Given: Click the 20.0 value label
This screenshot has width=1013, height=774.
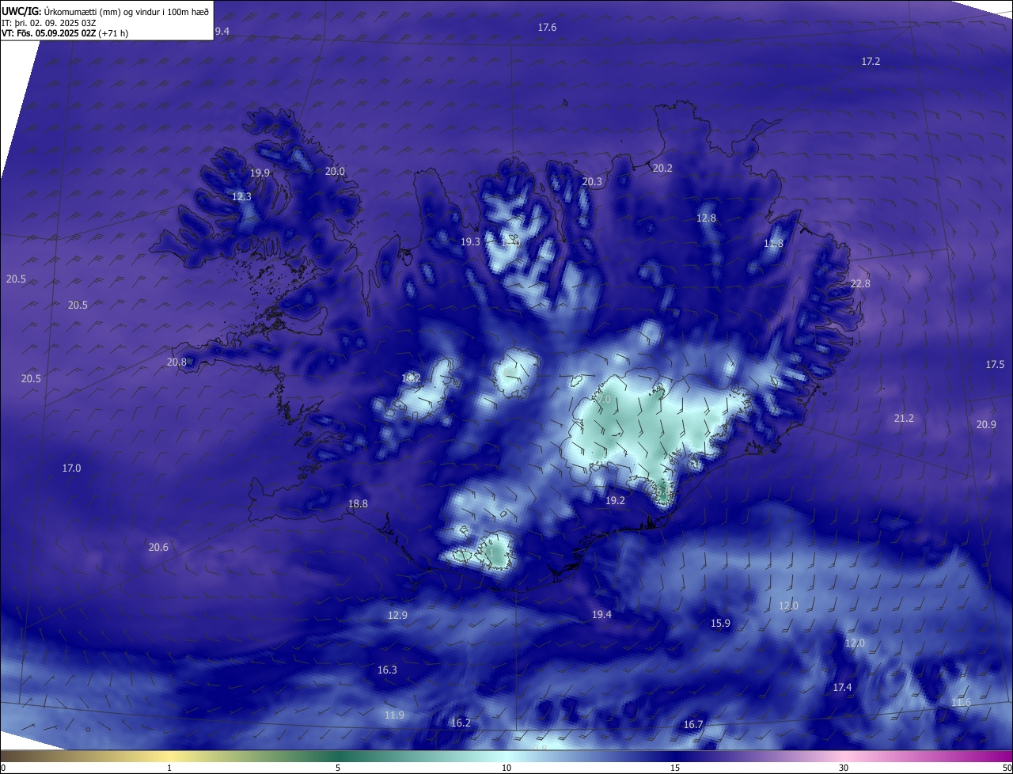Looking at the screenshot, I should (335, 172).
